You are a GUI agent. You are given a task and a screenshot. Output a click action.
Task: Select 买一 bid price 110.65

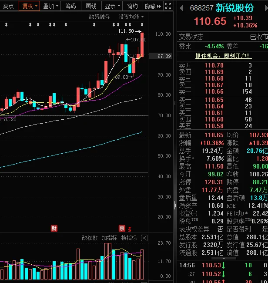214,100
